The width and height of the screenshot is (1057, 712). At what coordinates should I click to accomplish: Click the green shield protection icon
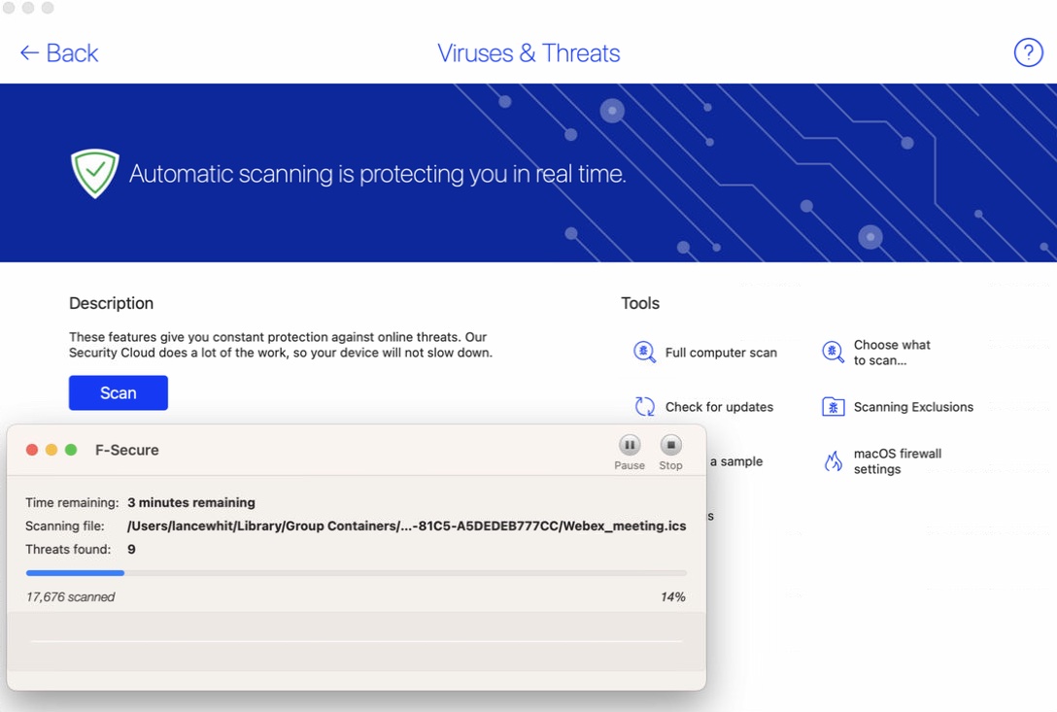click(95, 173)
